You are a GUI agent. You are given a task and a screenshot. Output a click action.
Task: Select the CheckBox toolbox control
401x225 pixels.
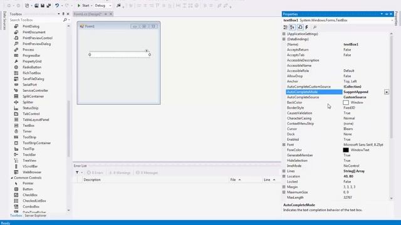coord(30,195)
